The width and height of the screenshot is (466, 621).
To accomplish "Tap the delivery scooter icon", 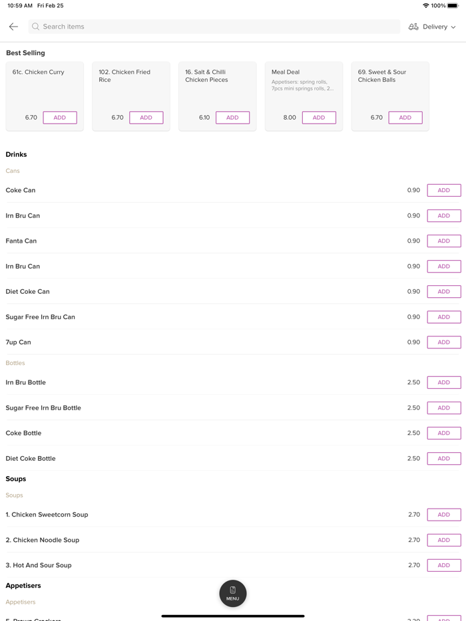I will tap(413, 27).
